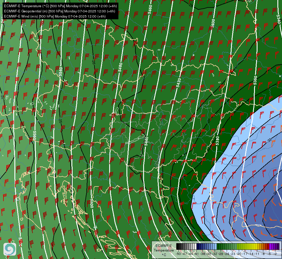The height and width of the screenshot is (259, 282).
Task: Click the -32 legend value
Action: coord(215,254)
